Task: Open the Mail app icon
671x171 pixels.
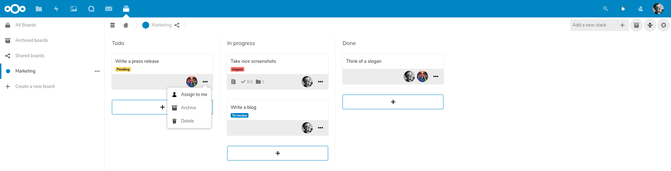Action: (109, 9)
